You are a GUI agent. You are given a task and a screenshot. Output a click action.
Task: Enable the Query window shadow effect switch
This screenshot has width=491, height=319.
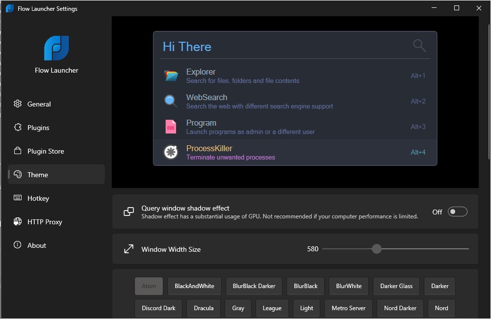[457, 212]
